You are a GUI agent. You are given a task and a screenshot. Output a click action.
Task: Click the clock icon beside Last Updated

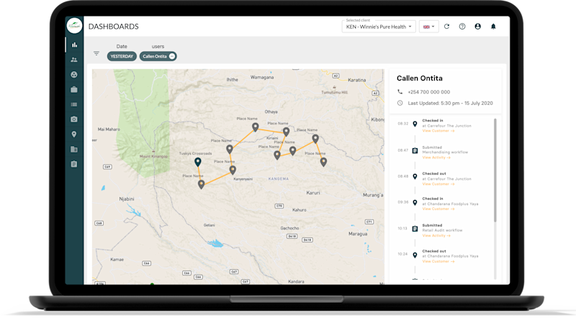(400, 103)
